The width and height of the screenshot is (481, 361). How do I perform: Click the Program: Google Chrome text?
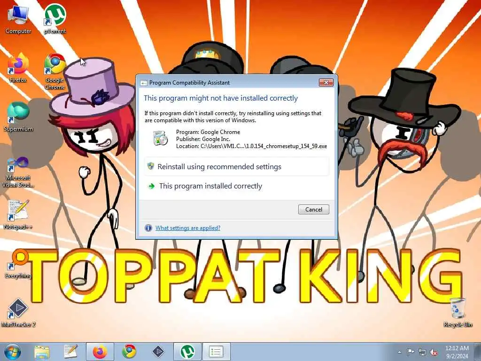(x=208, y=132)
